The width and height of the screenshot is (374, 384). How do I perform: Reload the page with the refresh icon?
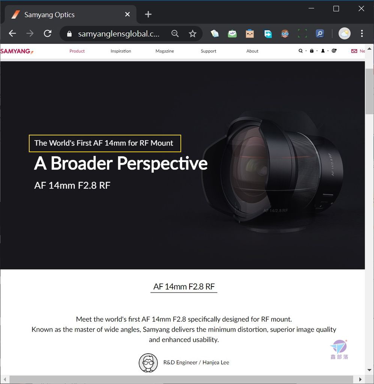coord(48,33)
